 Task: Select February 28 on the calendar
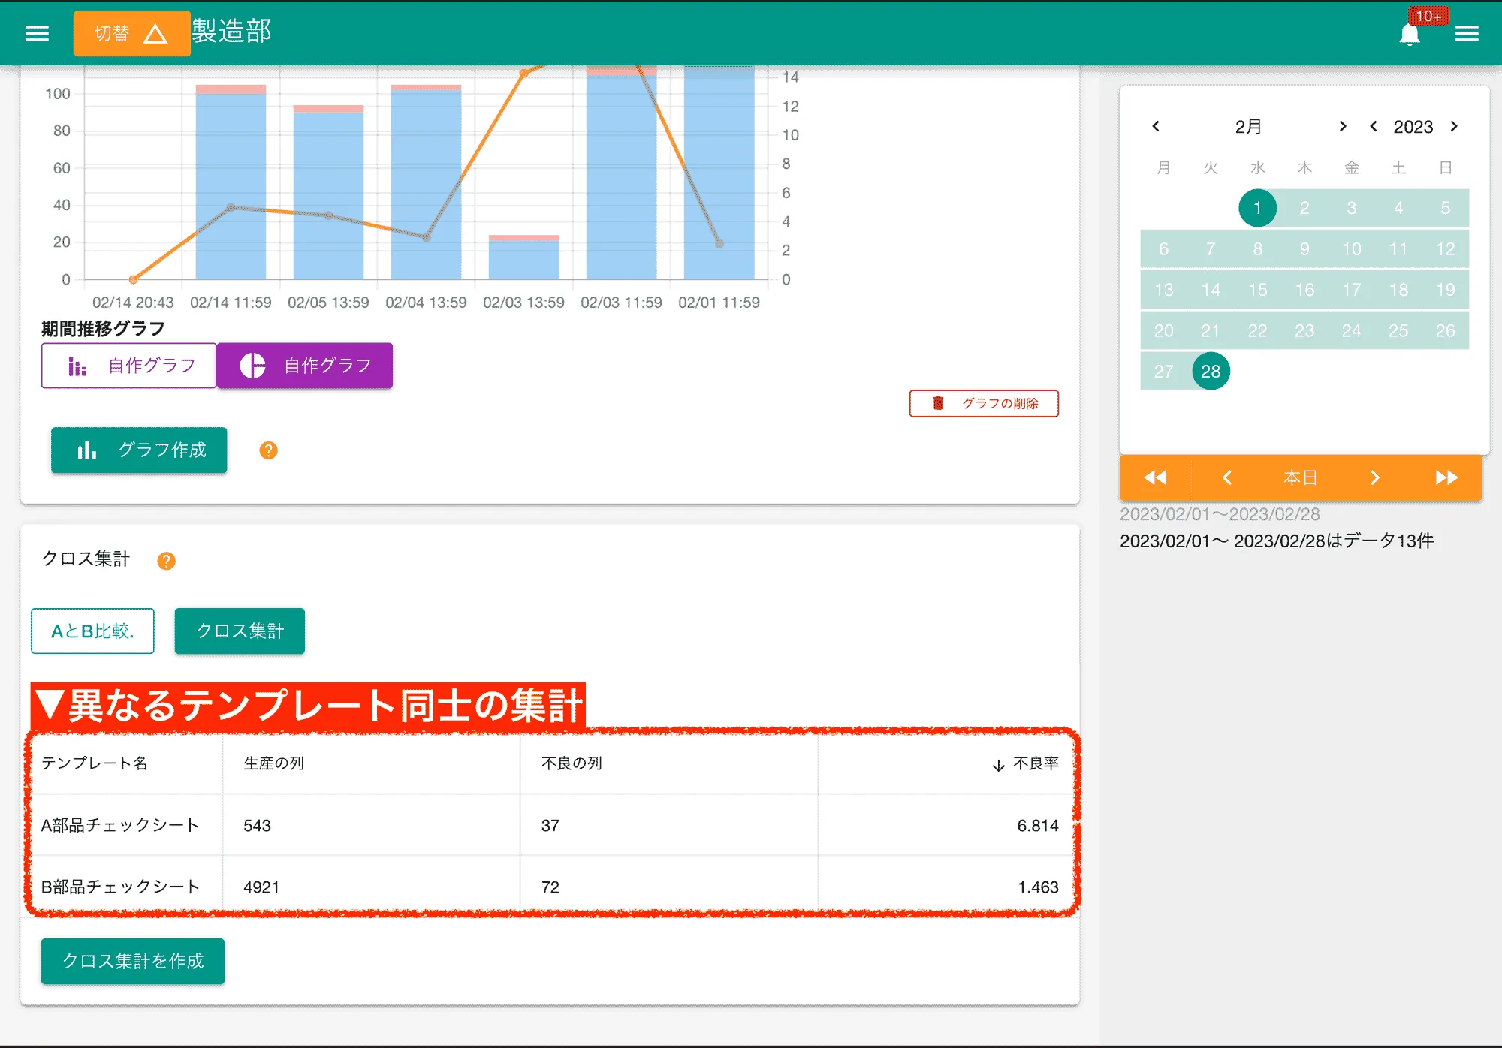pyautogui.click(x=1211, y=370)
